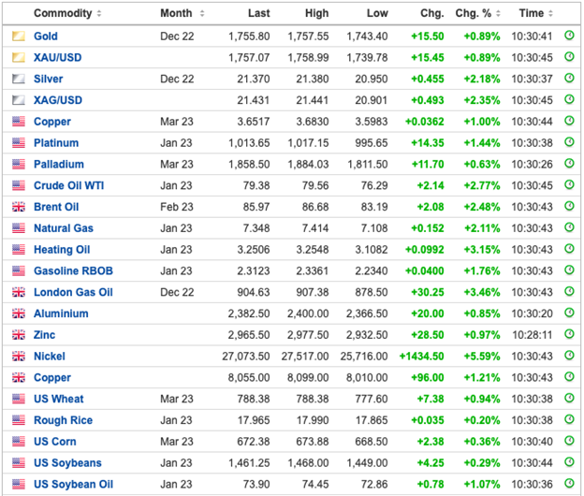Open the XAU/USD link

coord(58,57)
